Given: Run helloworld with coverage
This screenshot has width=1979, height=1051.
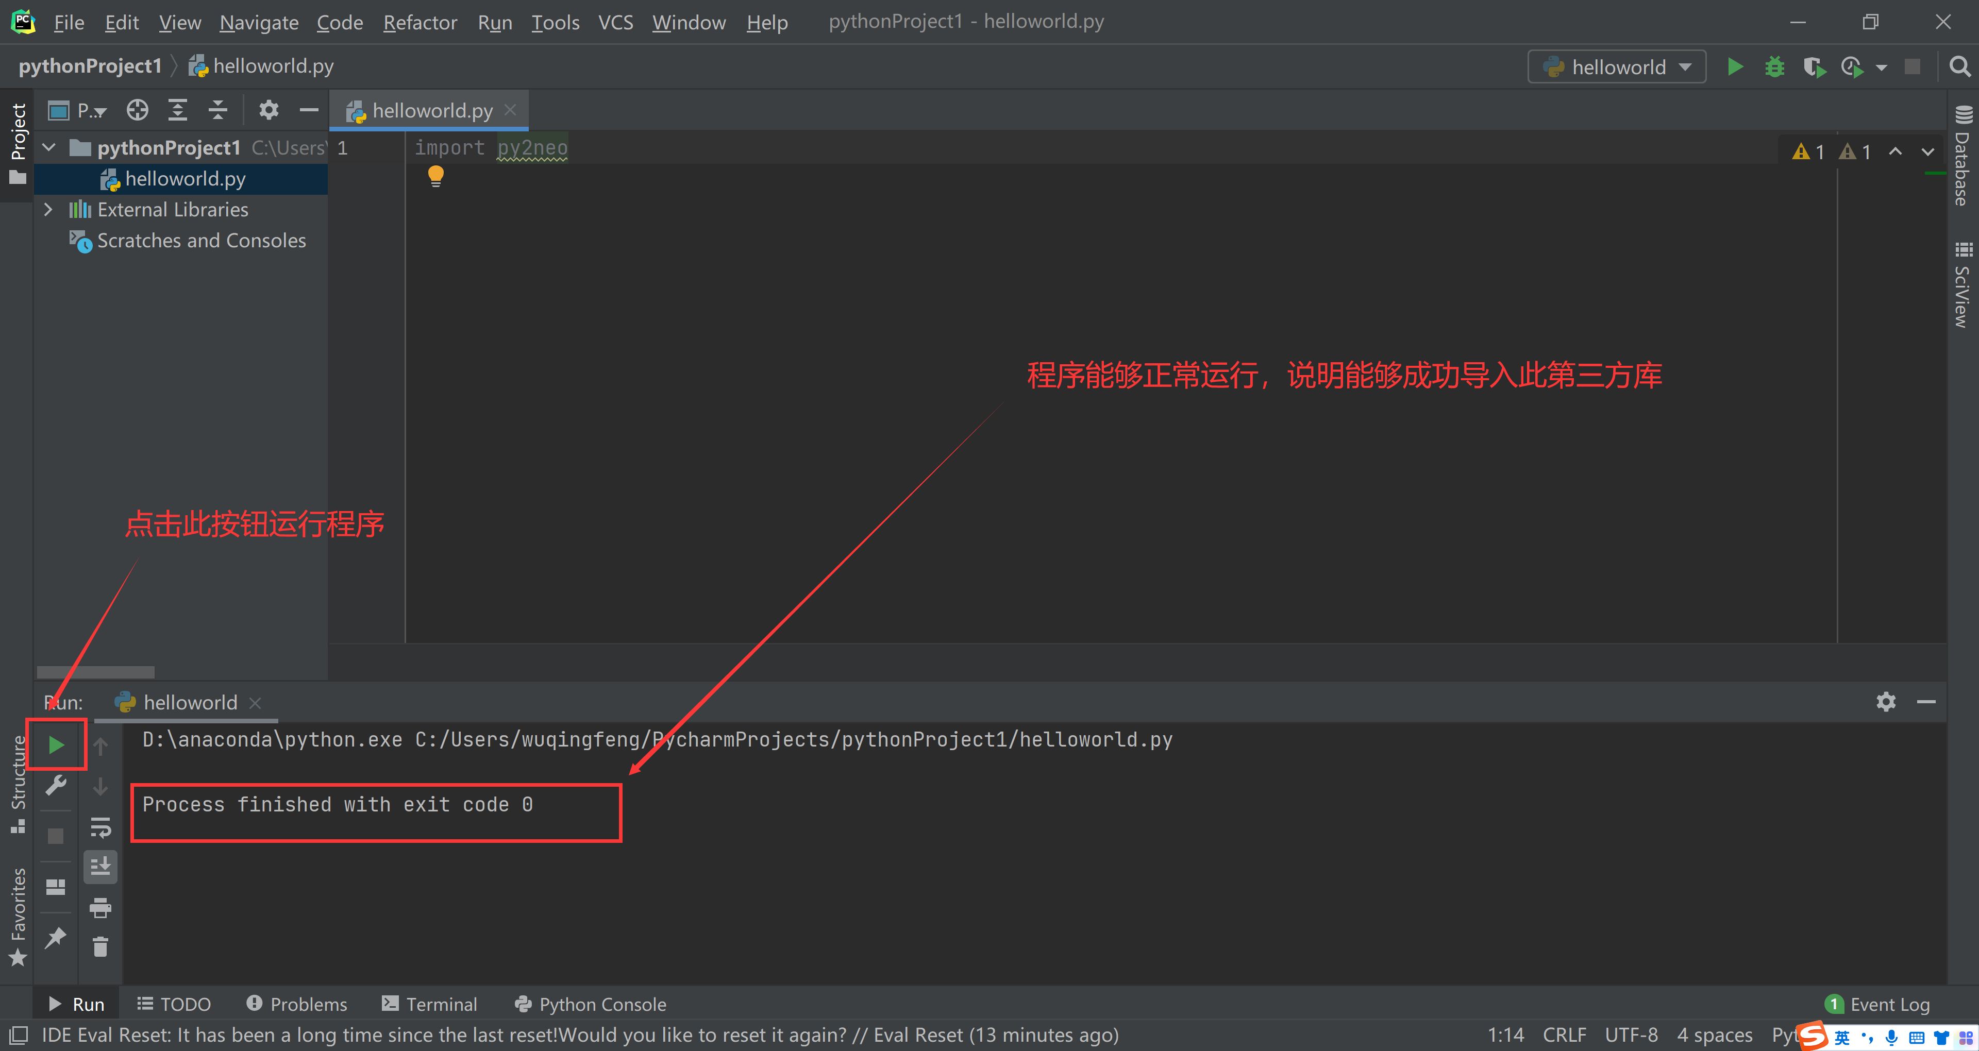Looking at the screenshot, I should 1814,67.
